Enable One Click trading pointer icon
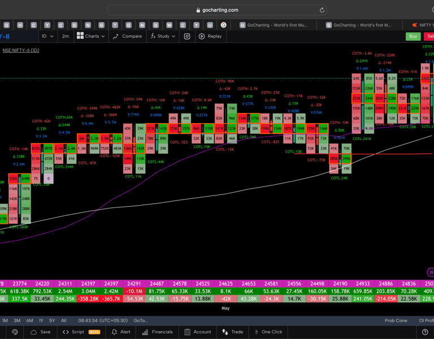The height and width of the screenshot is (339, 434). coord(257,332)
